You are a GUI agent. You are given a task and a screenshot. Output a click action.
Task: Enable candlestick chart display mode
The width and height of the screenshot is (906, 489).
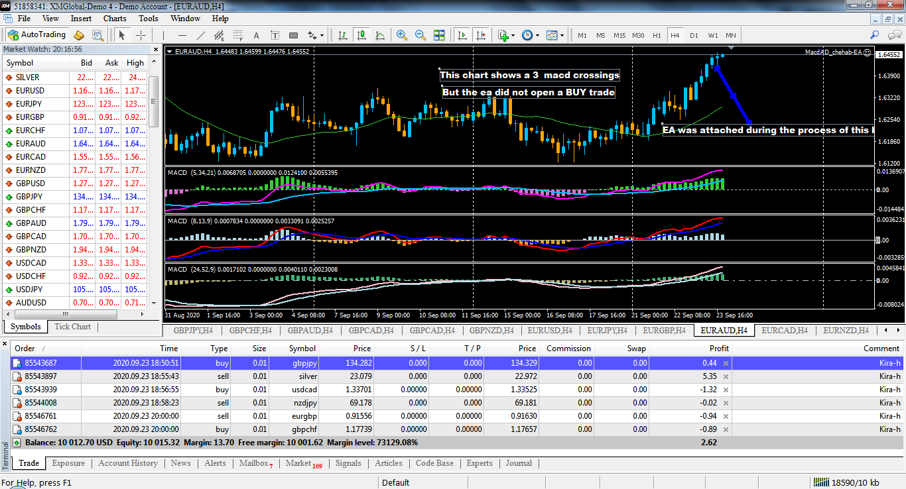pyautogui.click(x=361, y=35)
